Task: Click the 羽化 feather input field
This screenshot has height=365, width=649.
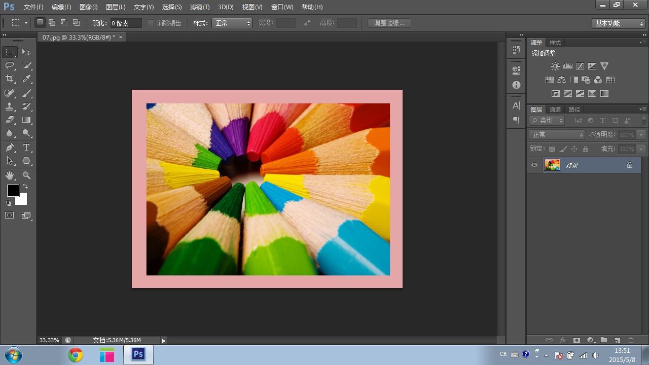Action: [x=126, y=23]
